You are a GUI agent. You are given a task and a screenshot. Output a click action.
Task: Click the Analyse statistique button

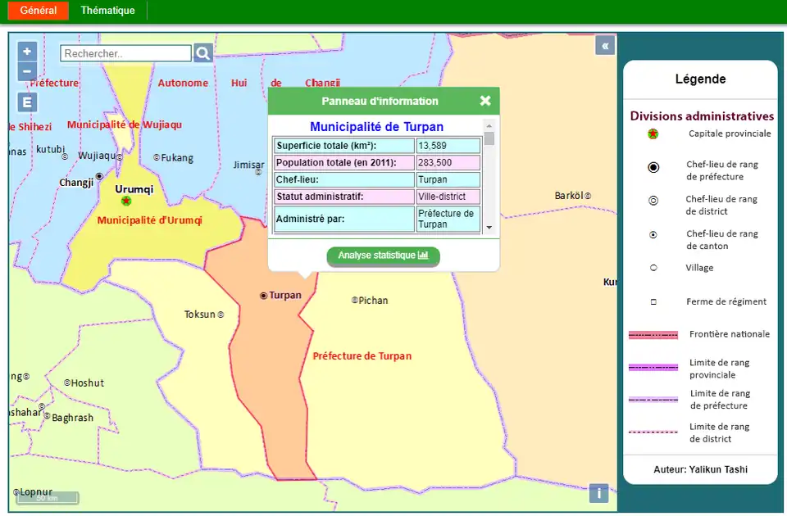(x=383, y=256)
